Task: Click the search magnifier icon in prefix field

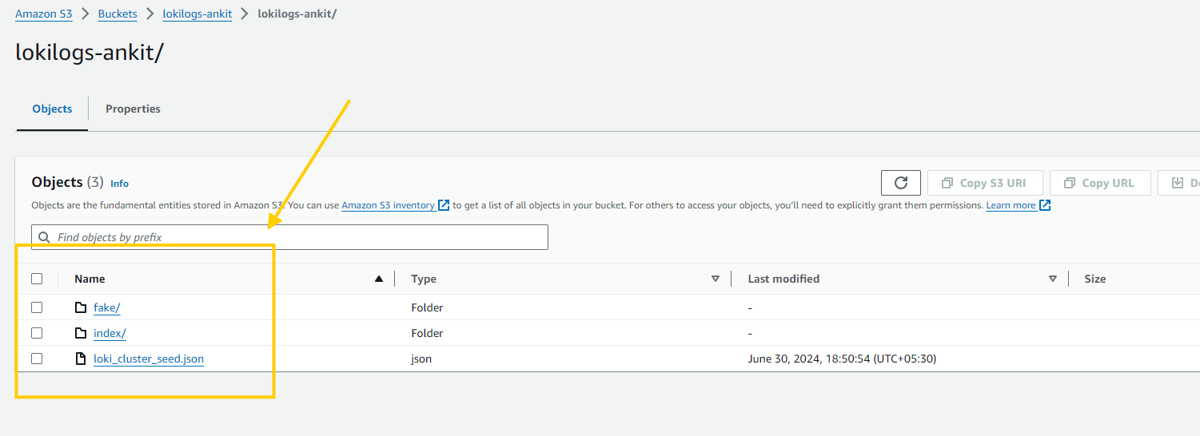Action: click(x=45, y=237)
